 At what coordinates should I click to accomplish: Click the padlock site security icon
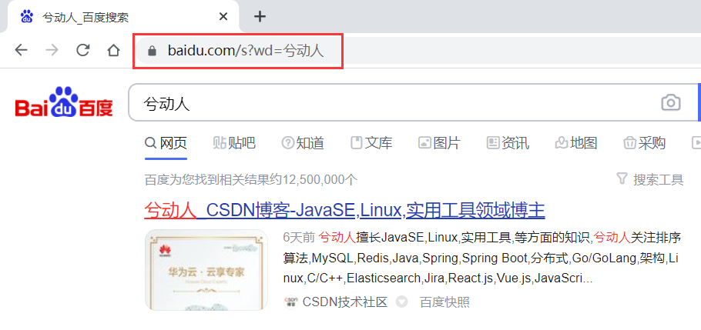152,51
